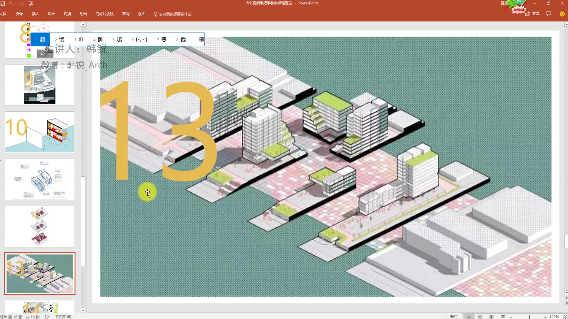Click the Redo/Repeat icon
Image resolution: width=568 pixels, height=319 pixels.
(22, 4)
